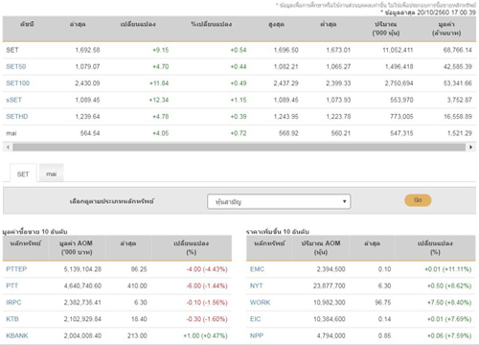Select PTT last price 410.00

point(137,286)
